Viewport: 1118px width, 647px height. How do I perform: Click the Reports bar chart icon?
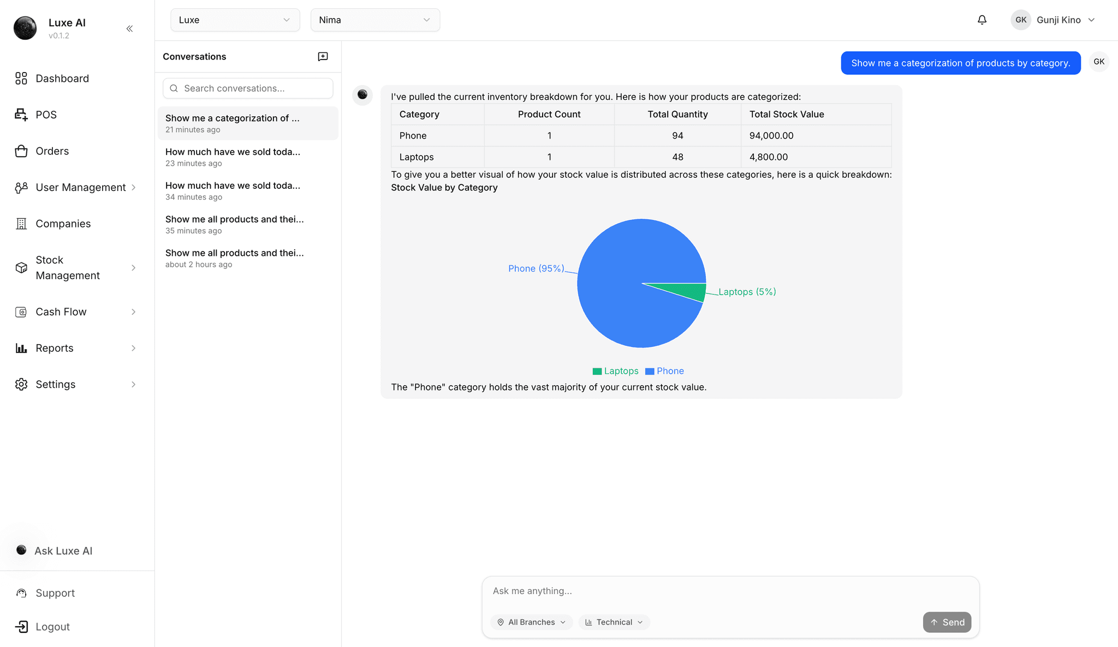click(21, 348)
